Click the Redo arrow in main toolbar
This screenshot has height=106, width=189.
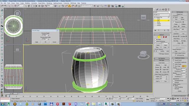(x=5, y=6)
